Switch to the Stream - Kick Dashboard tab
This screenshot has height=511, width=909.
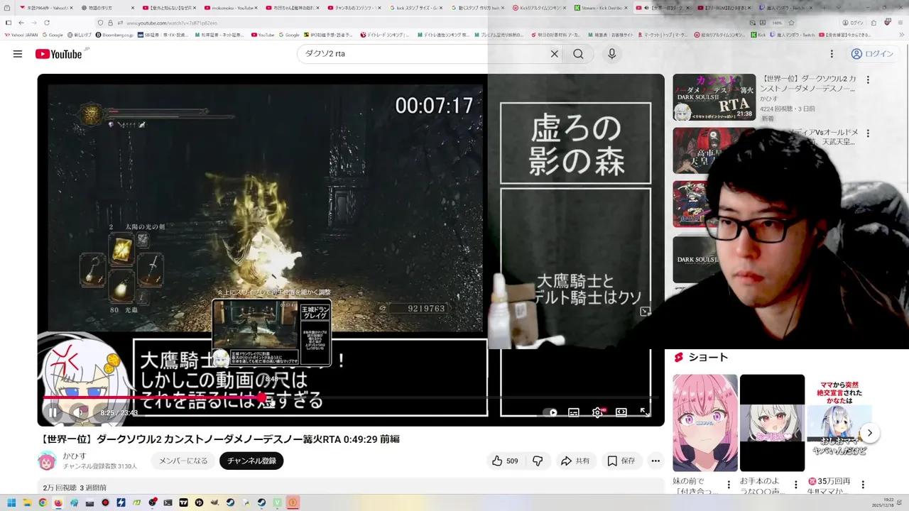pos(602,8)
